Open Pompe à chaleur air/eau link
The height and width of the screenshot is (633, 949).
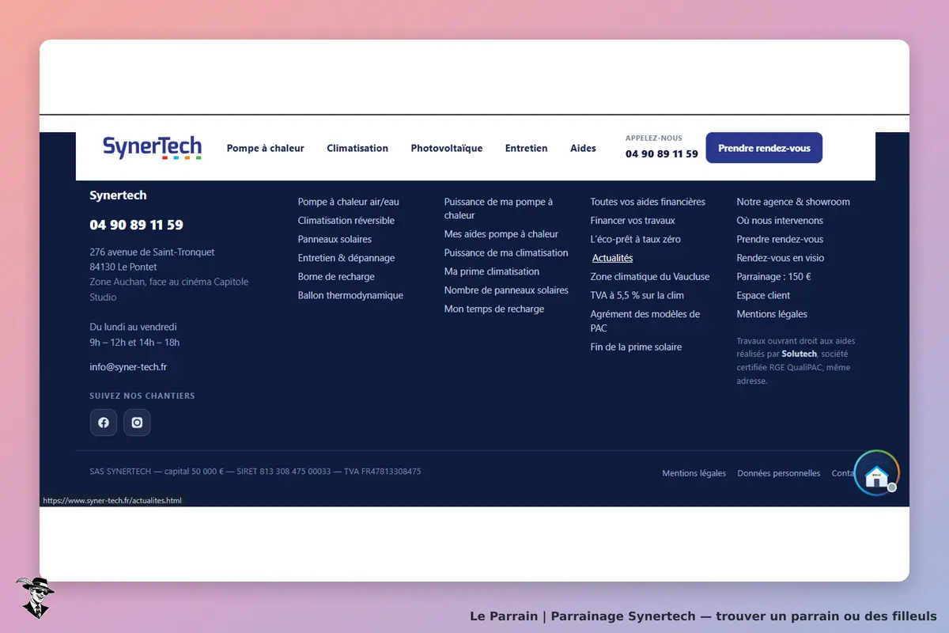coord(349,202)
